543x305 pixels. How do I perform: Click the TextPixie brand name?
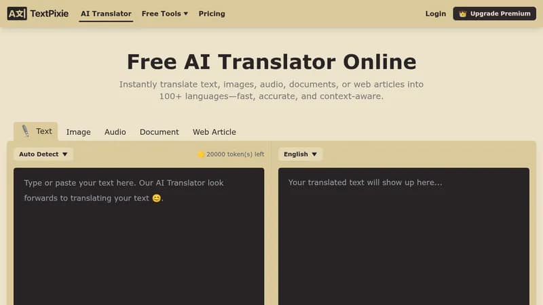click(49, 14)
